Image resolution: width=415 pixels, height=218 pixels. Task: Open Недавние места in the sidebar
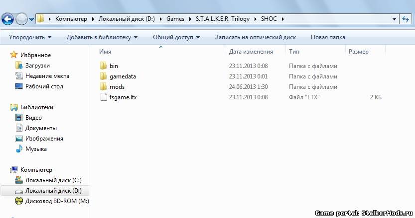coord(47,76)
